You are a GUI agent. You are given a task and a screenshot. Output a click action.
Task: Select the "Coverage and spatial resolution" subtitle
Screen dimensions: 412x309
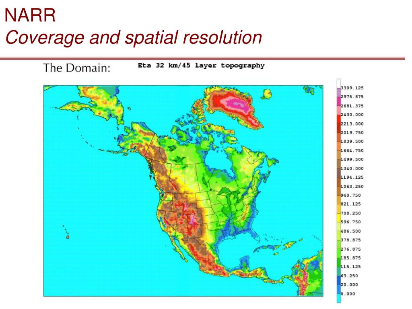(134, 37)
